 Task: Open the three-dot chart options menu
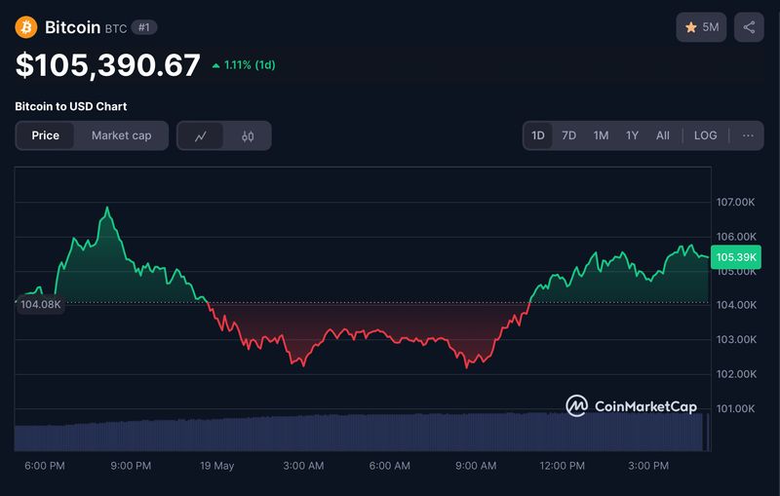[x=748, y=135]
